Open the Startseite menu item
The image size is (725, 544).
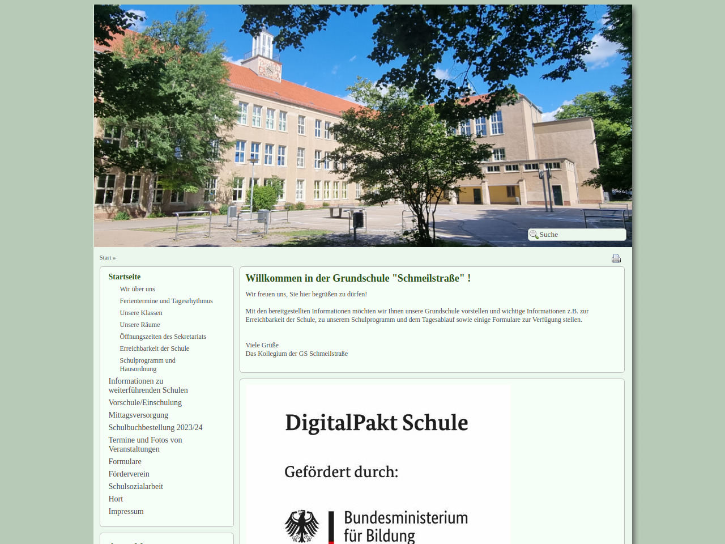coord(125,277)
